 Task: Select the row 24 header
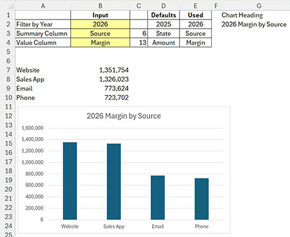click(x=8, y=226)
